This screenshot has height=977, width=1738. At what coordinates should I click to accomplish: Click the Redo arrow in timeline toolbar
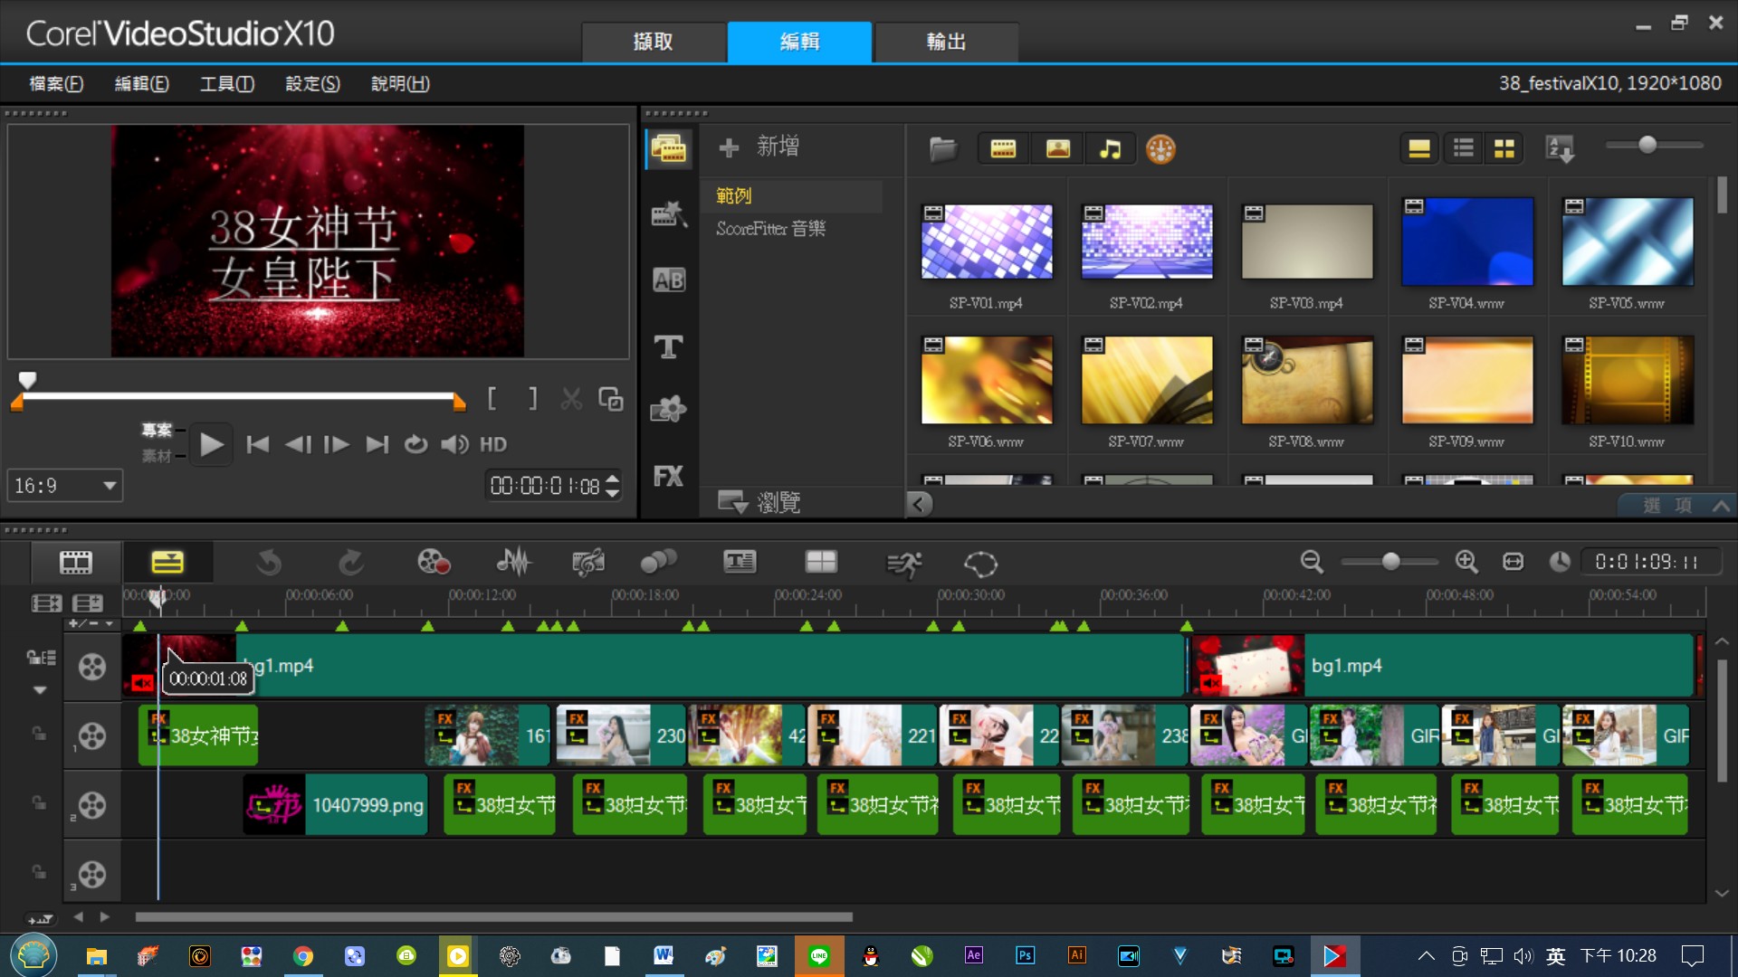pyautogui.click(x=350, y=563)
